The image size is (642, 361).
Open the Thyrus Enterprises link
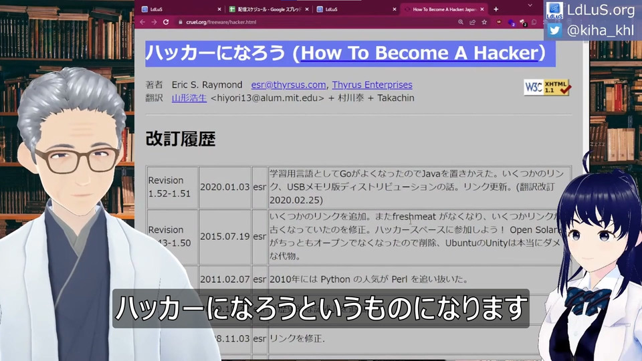(372, 85)
